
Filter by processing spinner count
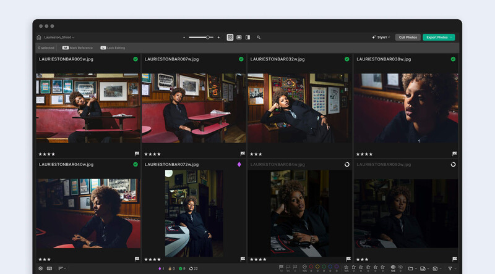coord(194,268)
